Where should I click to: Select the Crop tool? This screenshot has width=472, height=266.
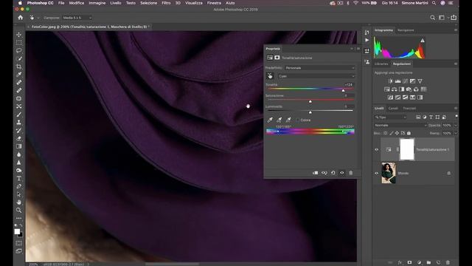(18, 66)
